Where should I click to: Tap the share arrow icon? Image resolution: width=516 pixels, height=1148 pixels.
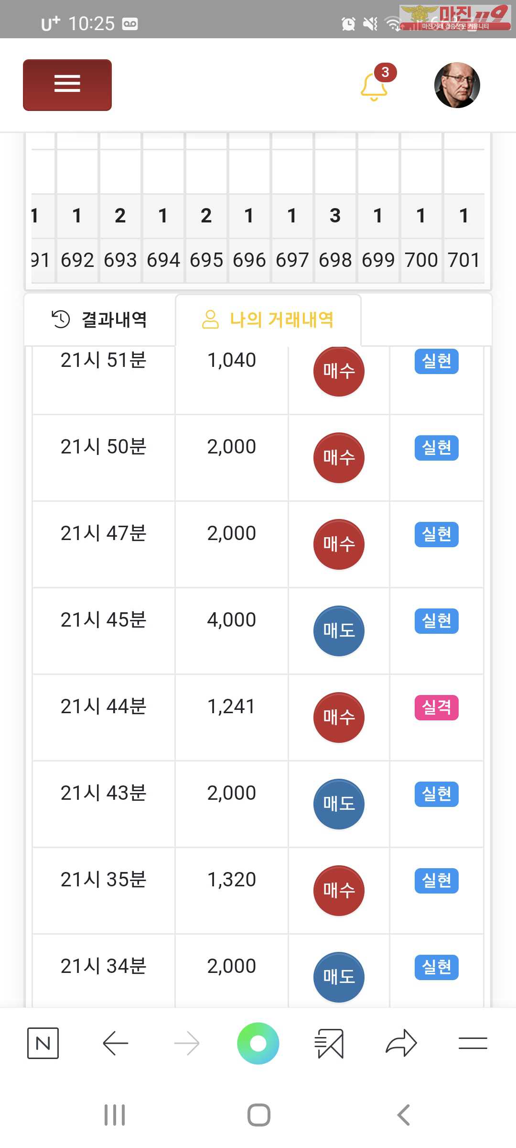pyautogui.click(x=401, y=1043)
